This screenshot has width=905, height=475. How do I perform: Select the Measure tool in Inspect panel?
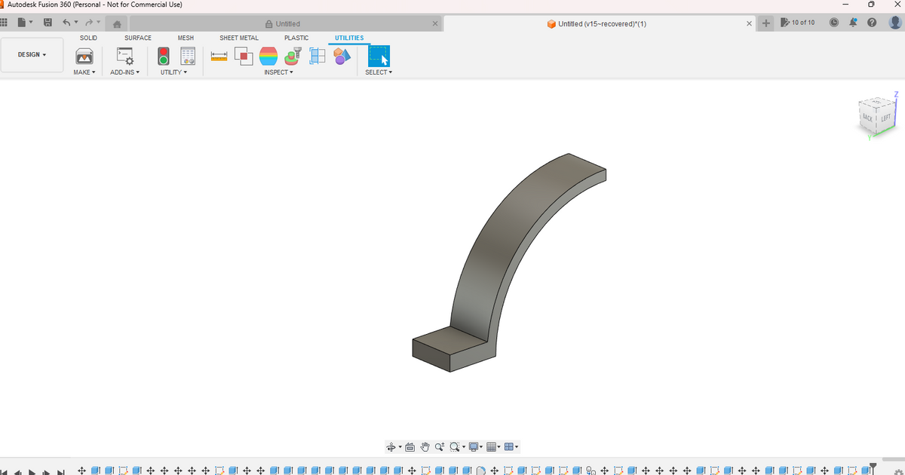click(219, 55)
